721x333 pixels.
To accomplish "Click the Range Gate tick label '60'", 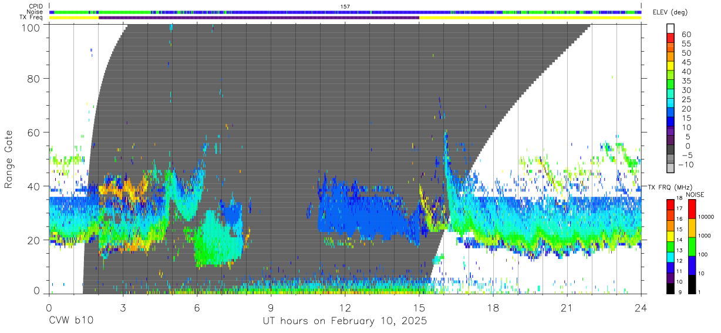I will 34,132.
